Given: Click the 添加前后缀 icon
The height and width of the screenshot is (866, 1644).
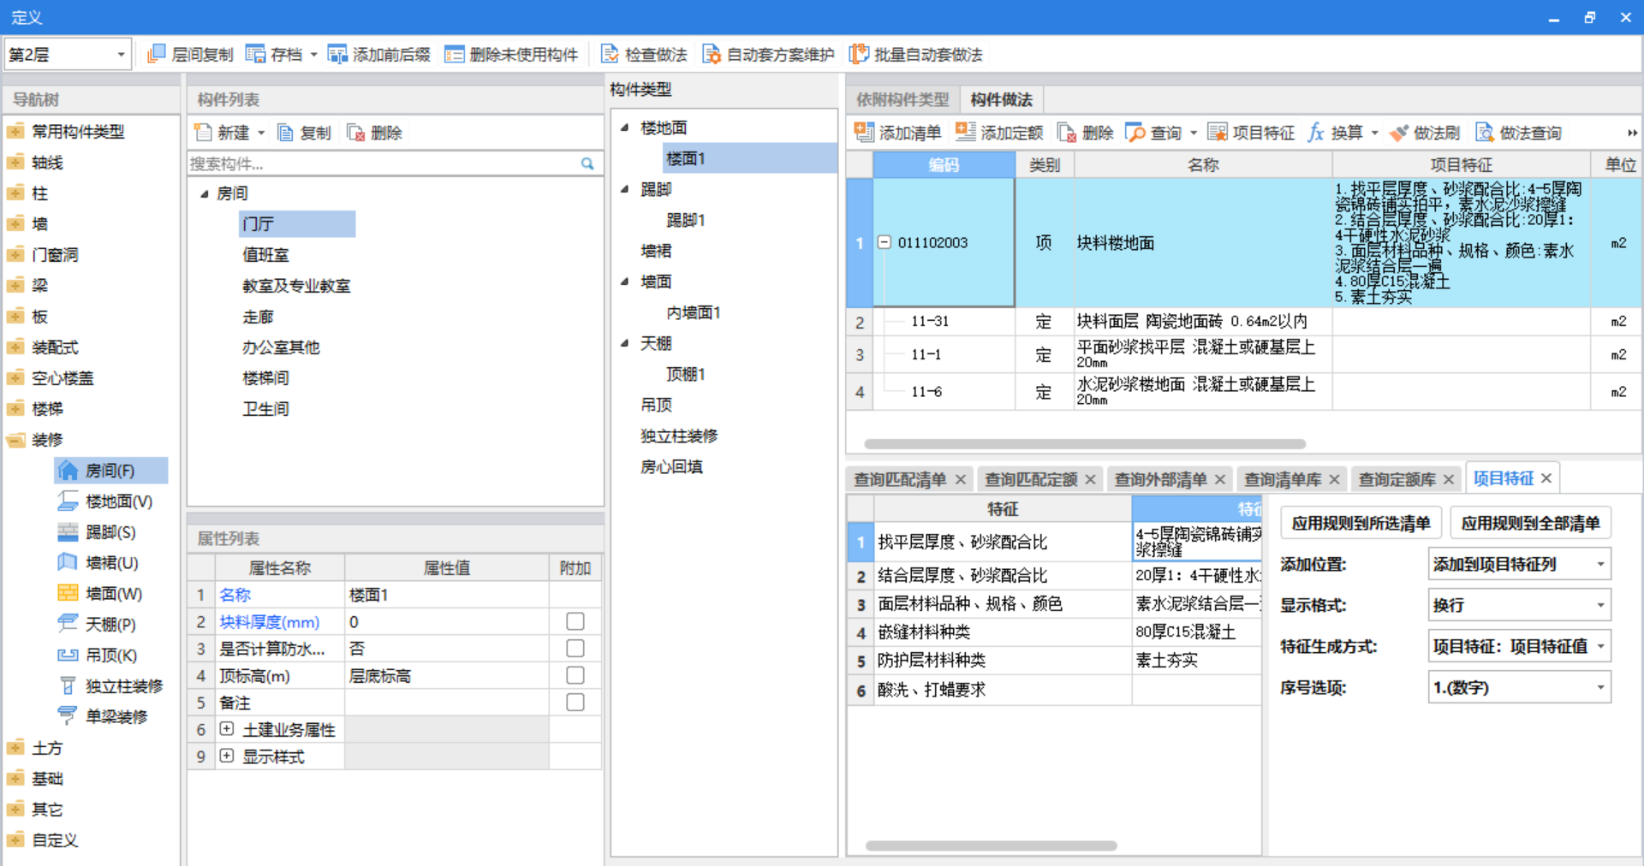Looking at the screenshot, I should (337, 55).
